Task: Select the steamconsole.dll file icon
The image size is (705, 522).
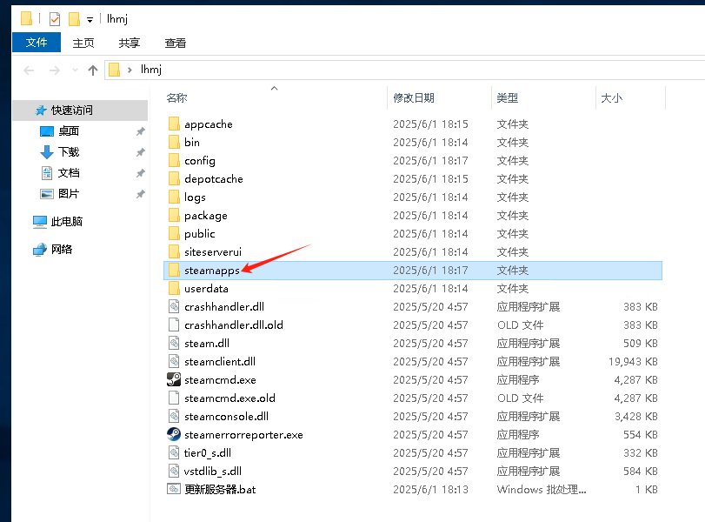Action: 174,416
